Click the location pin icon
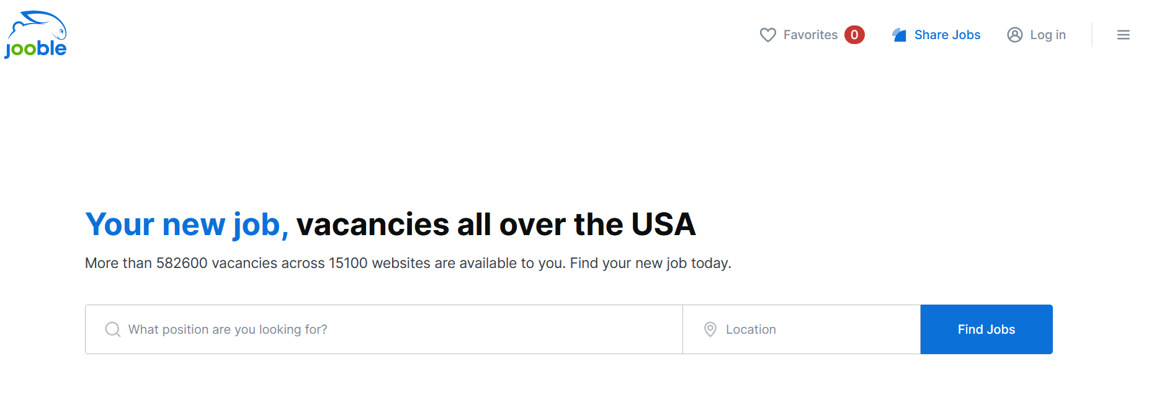1149x415 pixels. (x=710, y=329)
